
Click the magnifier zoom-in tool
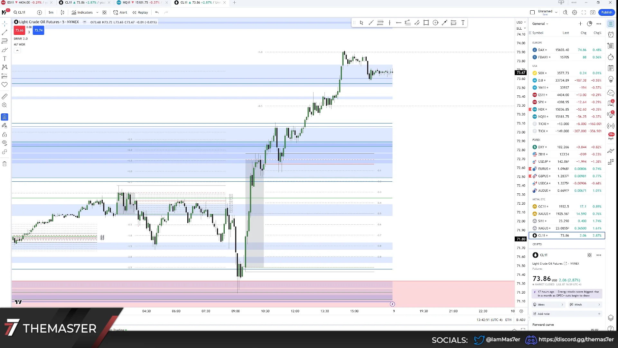tap(5, 105)
